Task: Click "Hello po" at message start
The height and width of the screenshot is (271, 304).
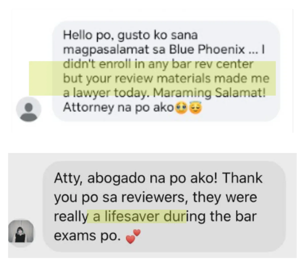Action: coord(86,35)
